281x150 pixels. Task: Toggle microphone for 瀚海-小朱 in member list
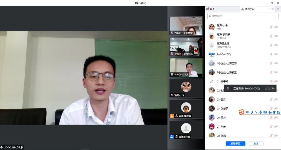pyautogui.click(x=271, y=27)
